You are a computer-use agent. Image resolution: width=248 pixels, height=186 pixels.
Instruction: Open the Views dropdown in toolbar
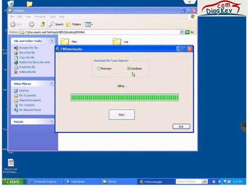[89, 25]
